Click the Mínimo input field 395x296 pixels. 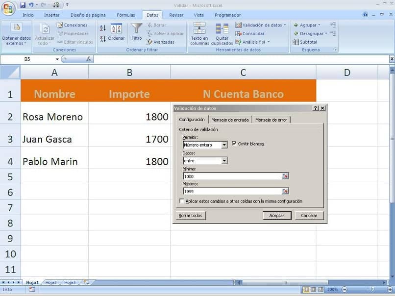232,176
